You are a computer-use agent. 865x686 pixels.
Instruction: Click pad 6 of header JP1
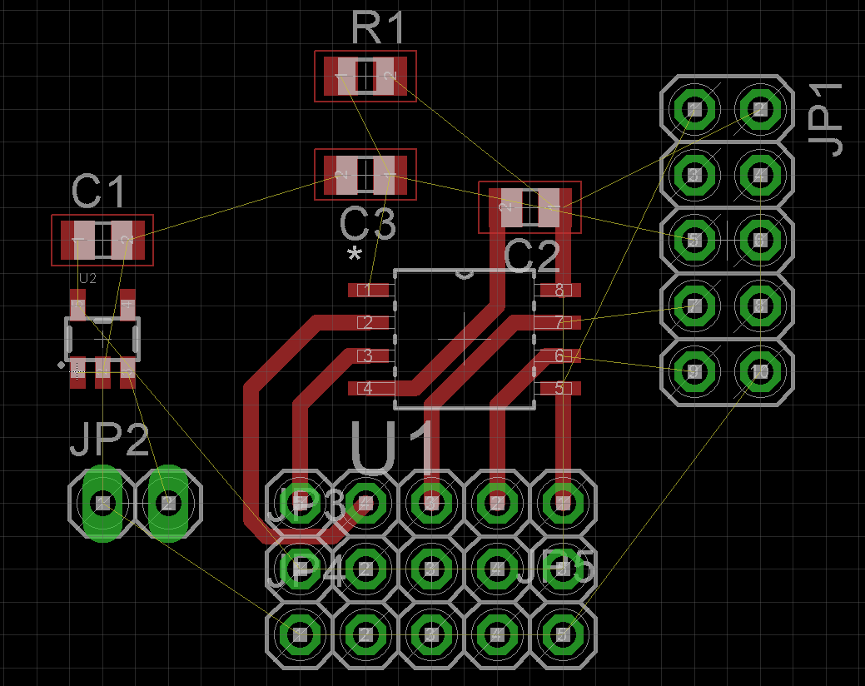click(x=760, y=241)
